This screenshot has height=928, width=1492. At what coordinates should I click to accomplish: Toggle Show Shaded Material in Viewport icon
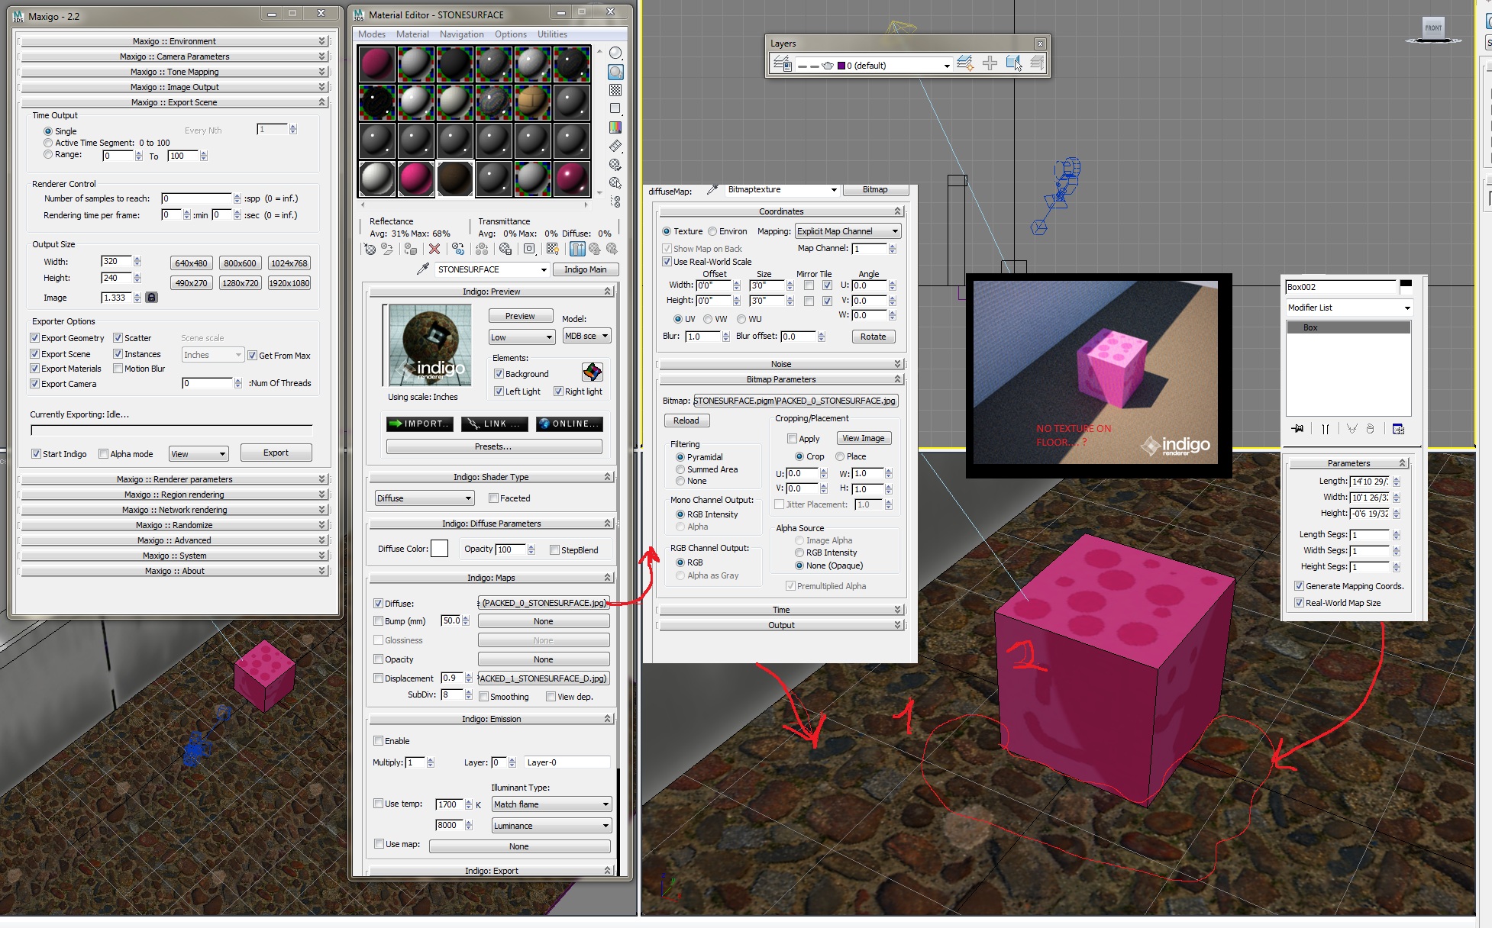553,249
